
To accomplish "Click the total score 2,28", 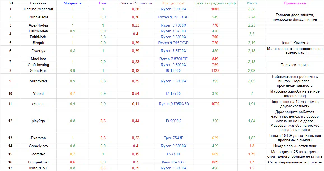I will pos(252,9).
